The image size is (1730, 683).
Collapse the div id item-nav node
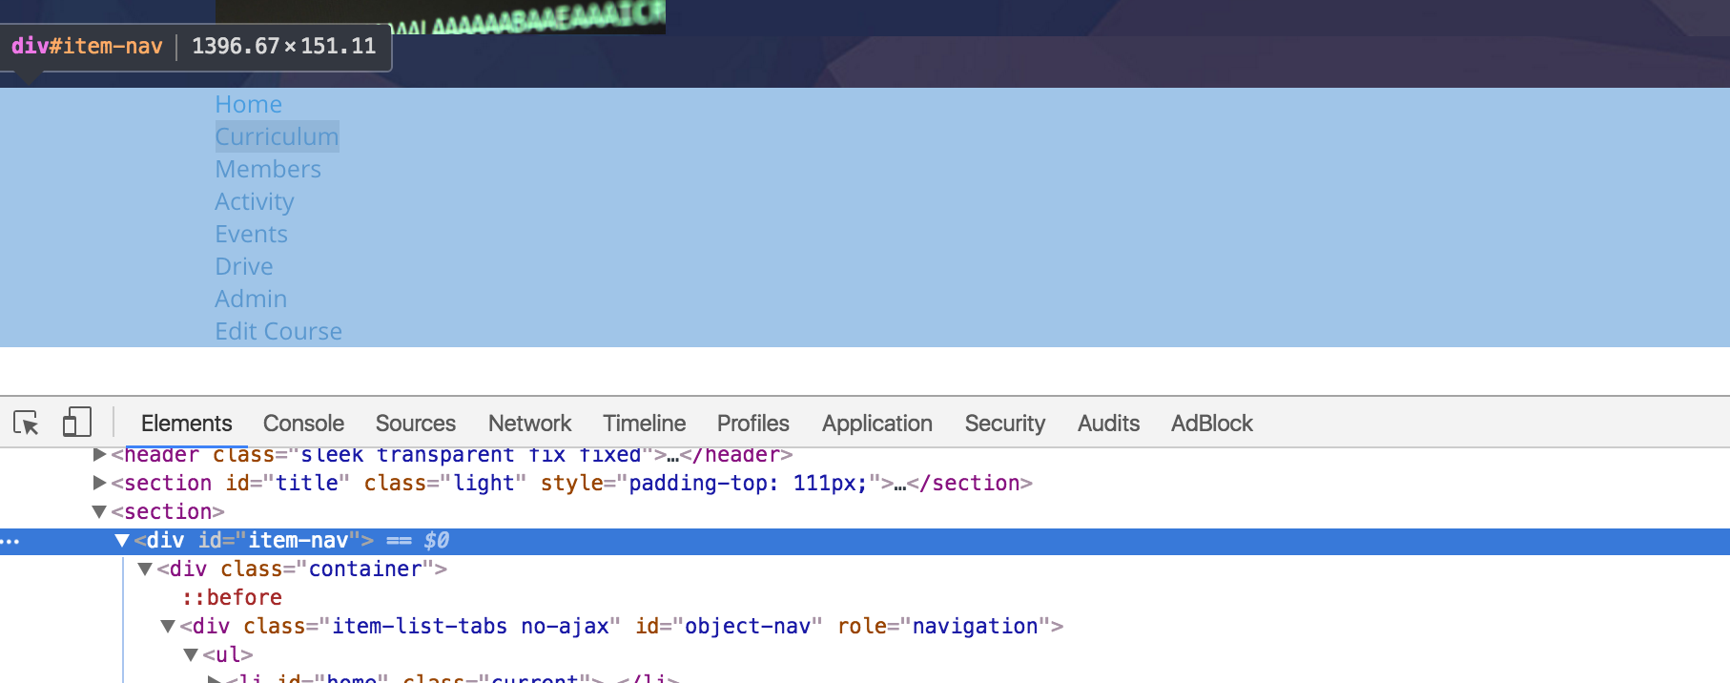(x=122, y=540)
